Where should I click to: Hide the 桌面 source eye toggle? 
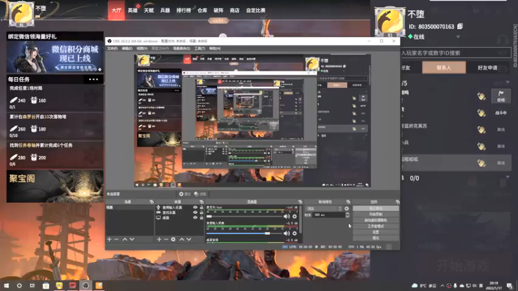[196, 218]
